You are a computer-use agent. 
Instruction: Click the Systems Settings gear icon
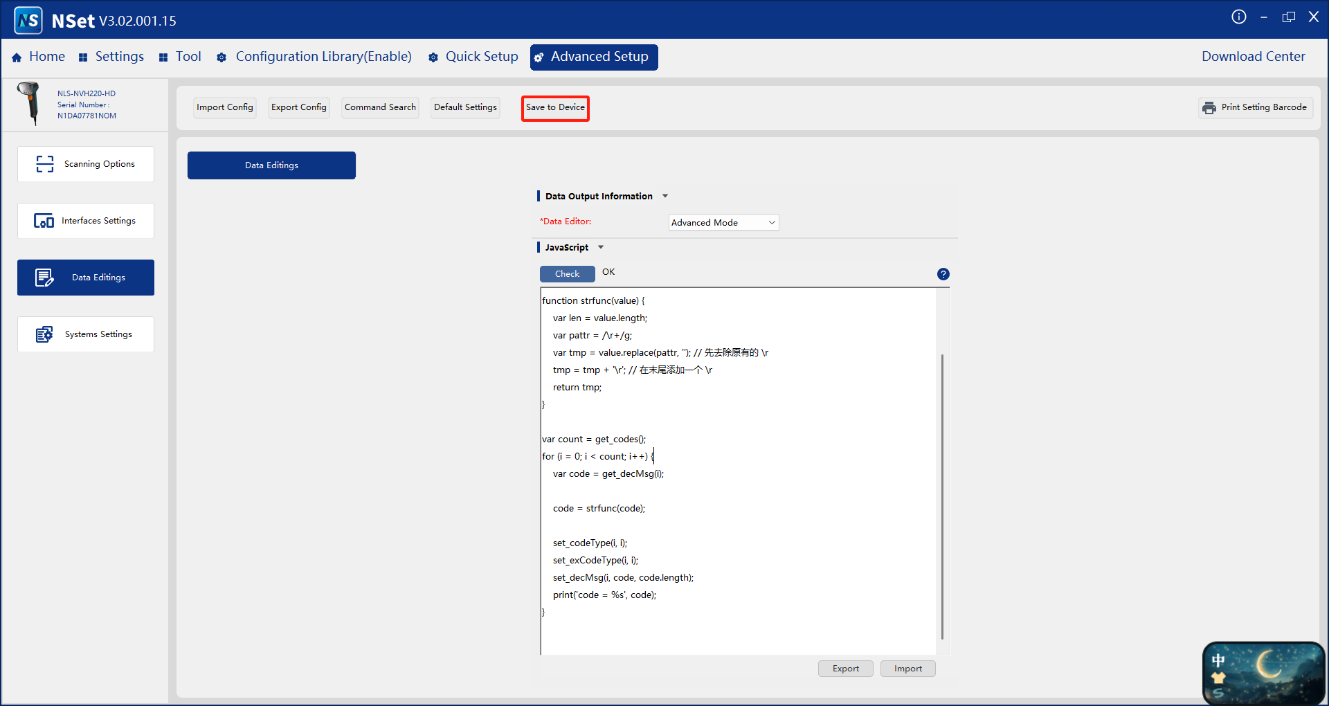pyautogui.click(x=44, y=334)
